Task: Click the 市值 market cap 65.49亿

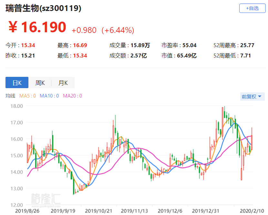Action: (x=187, y=56)
